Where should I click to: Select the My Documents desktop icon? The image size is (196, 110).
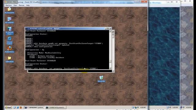tap(9, 10)
